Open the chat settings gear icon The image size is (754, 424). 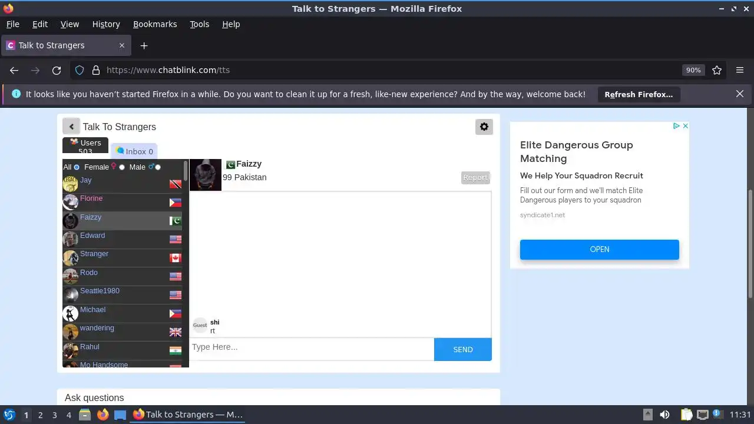coord(484,127)
